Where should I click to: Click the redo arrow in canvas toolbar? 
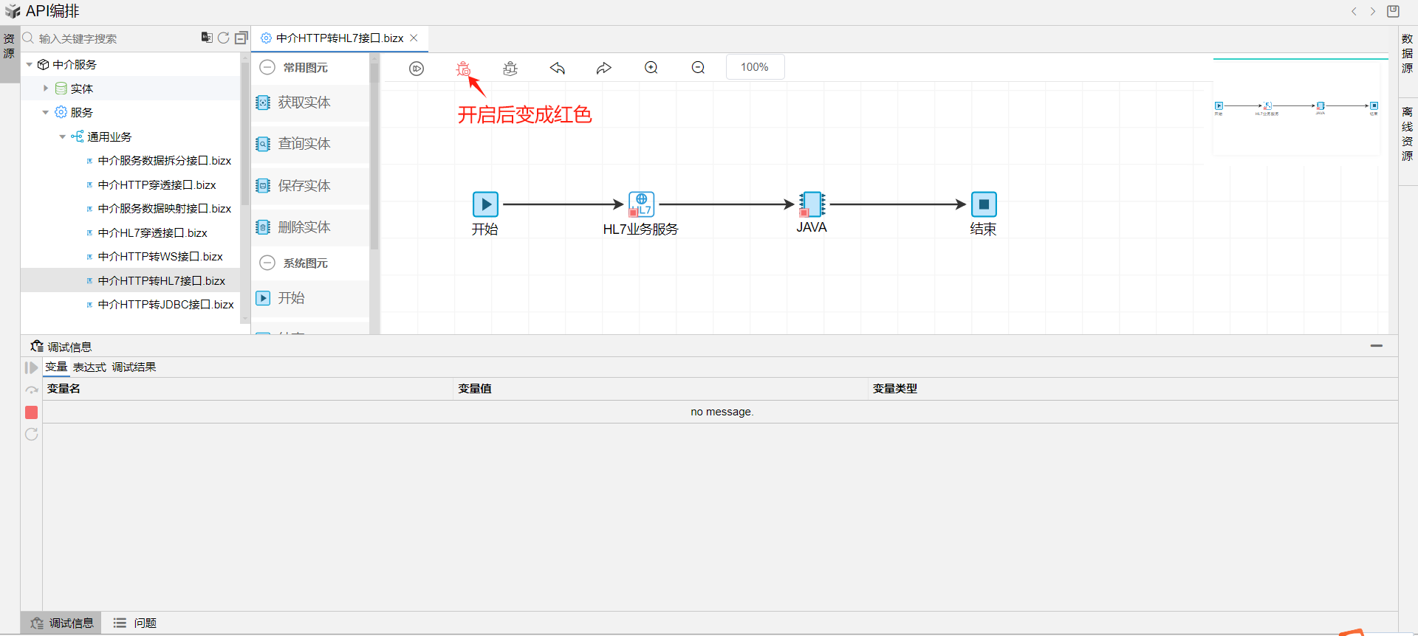point(604,68)
